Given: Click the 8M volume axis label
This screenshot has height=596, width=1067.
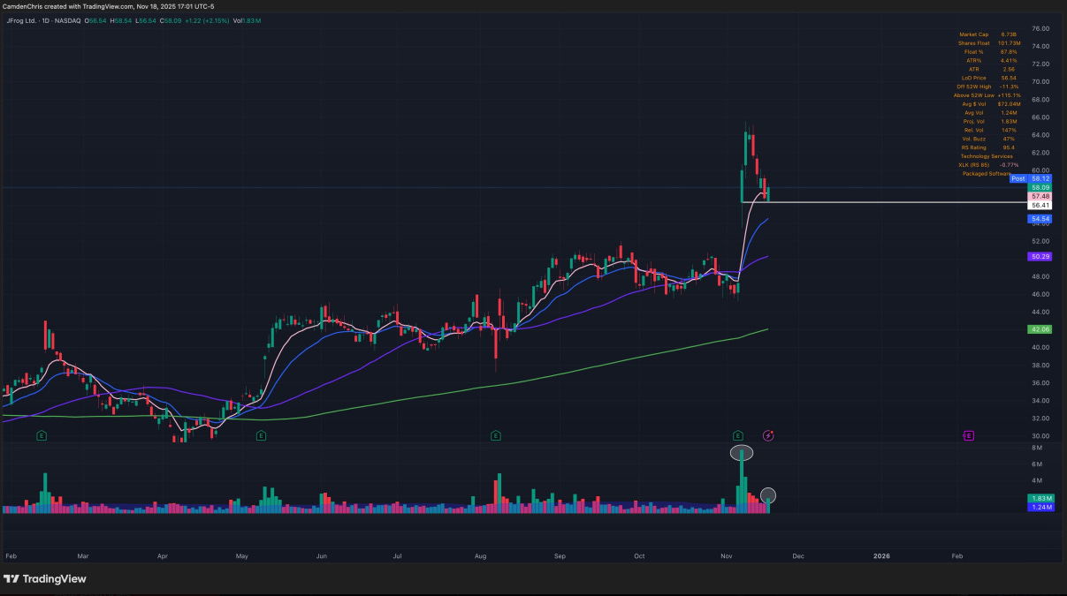Looking at the screenshot, I should click(x=1036, y=449).
